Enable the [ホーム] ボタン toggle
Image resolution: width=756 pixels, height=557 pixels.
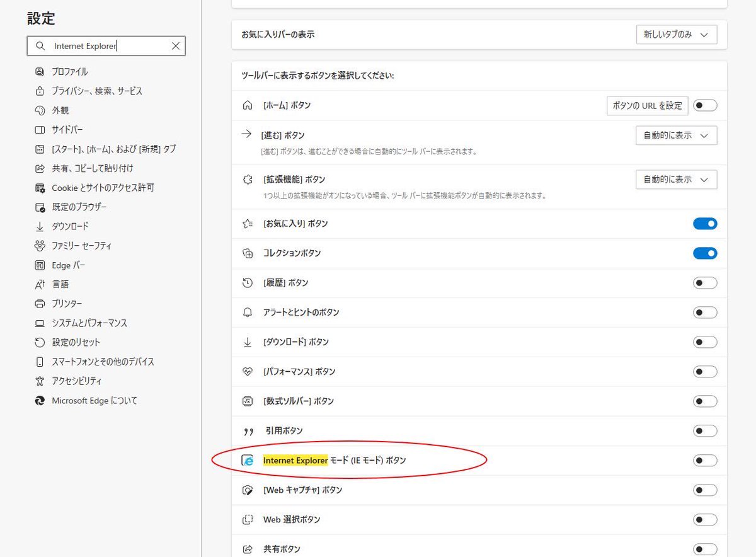(x=705, y=105)
